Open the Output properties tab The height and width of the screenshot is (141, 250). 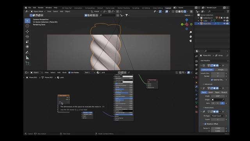tap(196, 65)
